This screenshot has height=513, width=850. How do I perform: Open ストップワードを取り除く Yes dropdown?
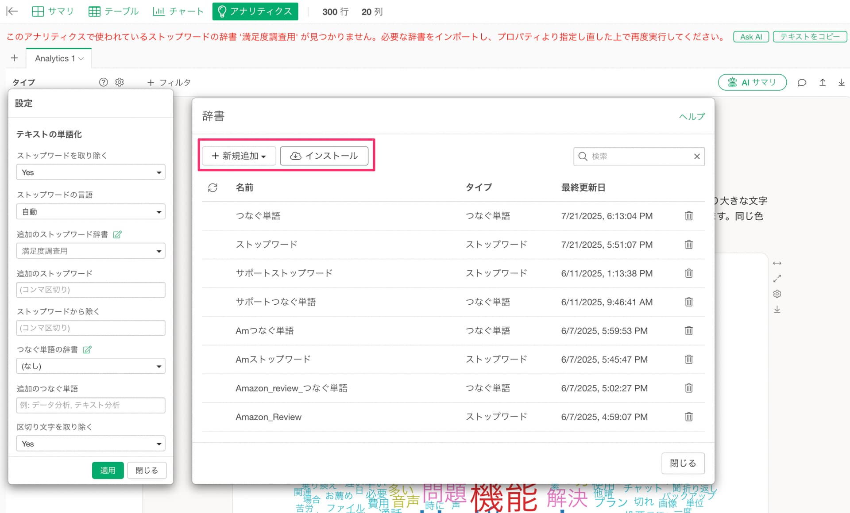(91, 172)
